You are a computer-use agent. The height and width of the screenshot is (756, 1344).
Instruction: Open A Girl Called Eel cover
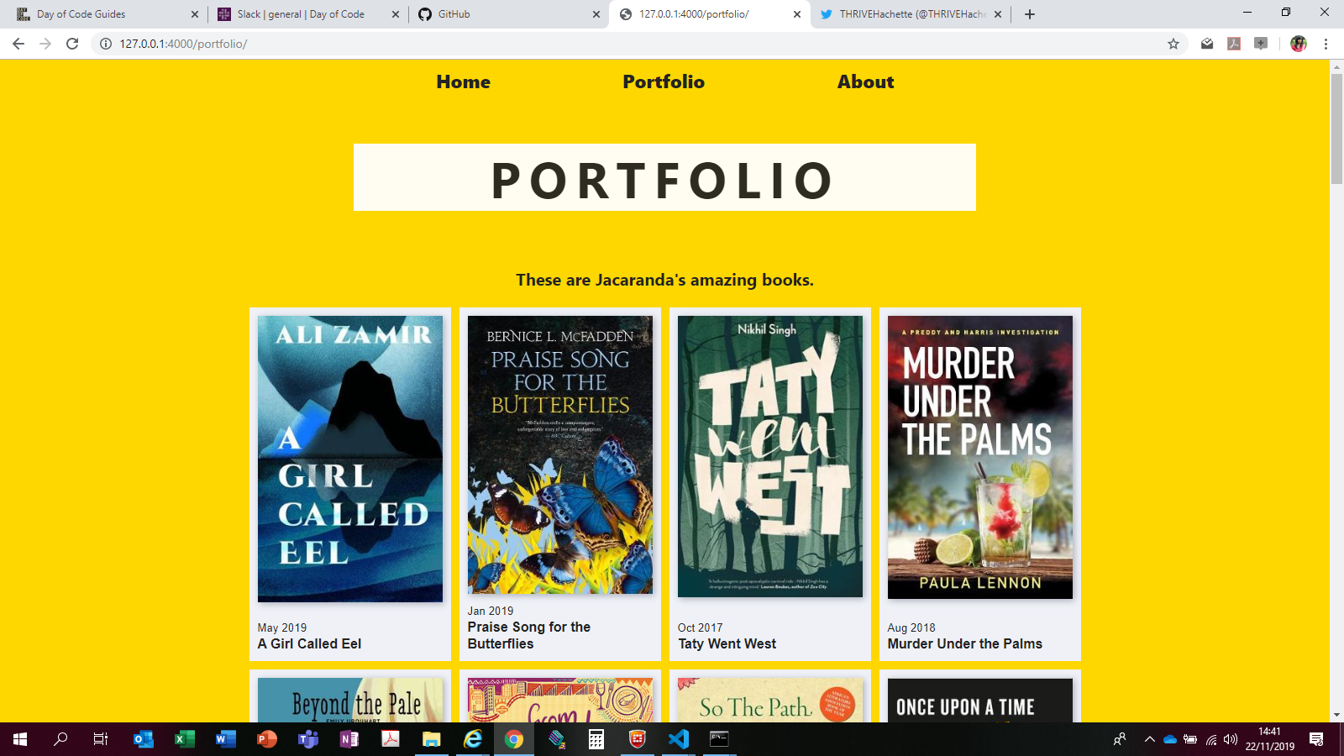(350, 459)
